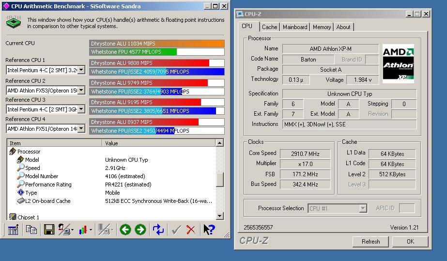Open the Reference CPU 3 dropdown
The height and width of the screenshot is (261, 447).
[81, 109]
